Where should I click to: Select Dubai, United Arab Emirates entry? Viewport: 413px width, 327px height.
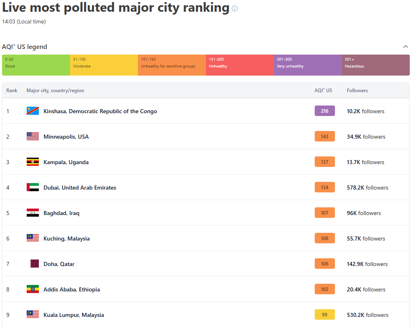pyautogui.click(x=80, y=188)
